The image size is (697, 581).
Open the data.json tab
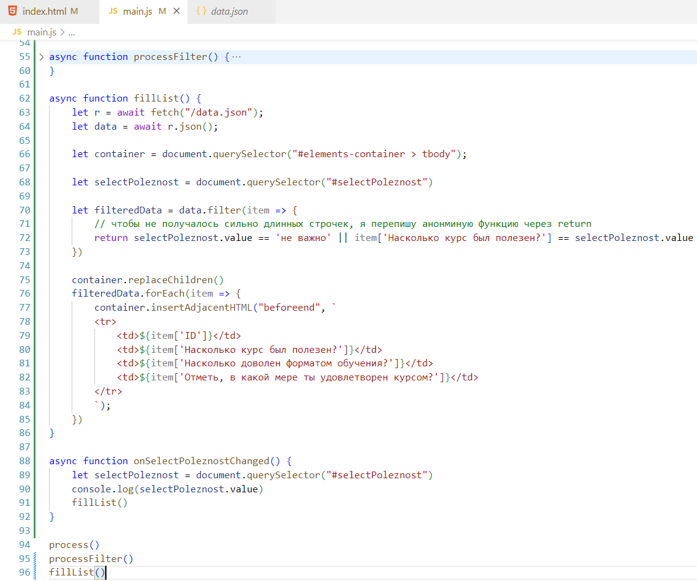tap(229, 12)
